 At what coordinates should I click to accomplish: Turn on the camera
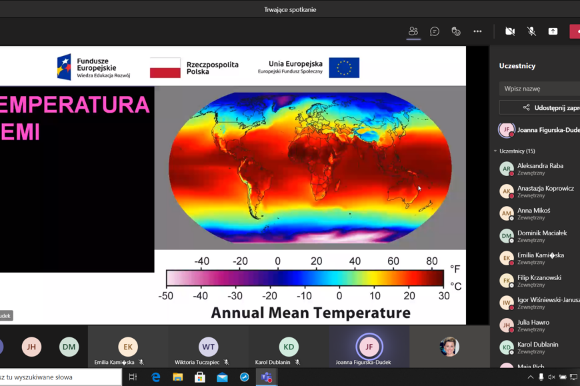[510, 31]
